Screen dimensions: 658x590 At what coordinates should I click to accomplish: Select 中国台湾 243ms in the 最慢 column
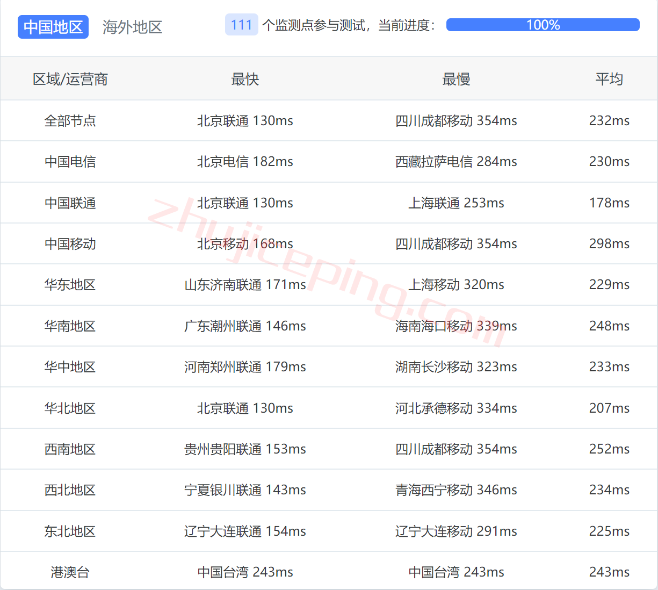tap(456, 572)
